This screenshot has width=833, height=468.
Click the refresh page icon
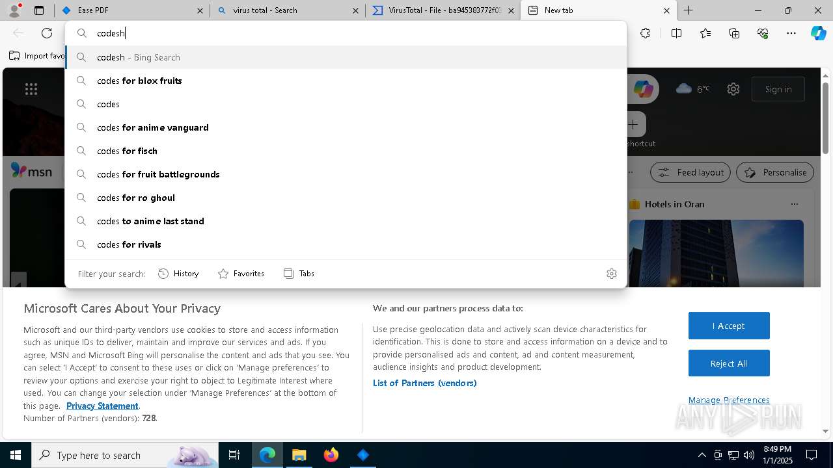pyautogui.click(x=47, y=33)
